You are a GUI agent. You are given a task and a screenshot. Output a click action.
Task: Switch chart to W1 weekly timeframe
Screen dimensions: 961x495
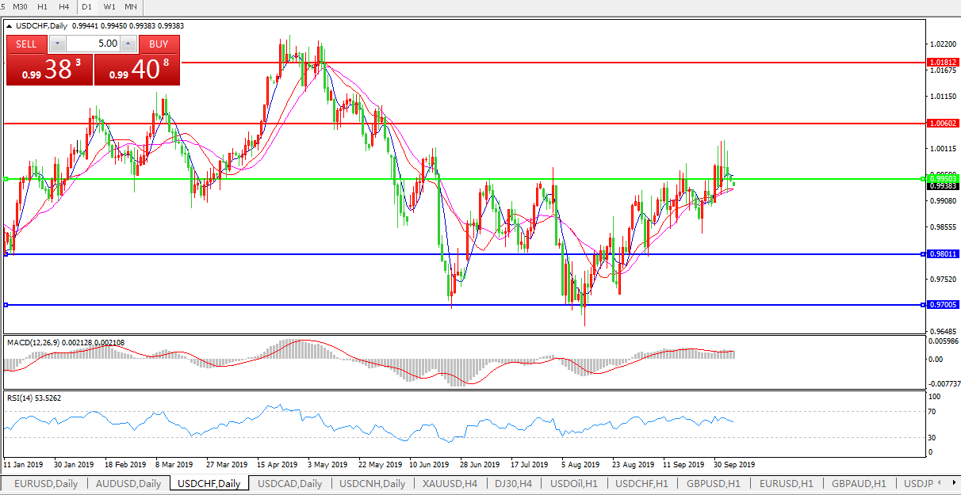(x=109, y=6)
